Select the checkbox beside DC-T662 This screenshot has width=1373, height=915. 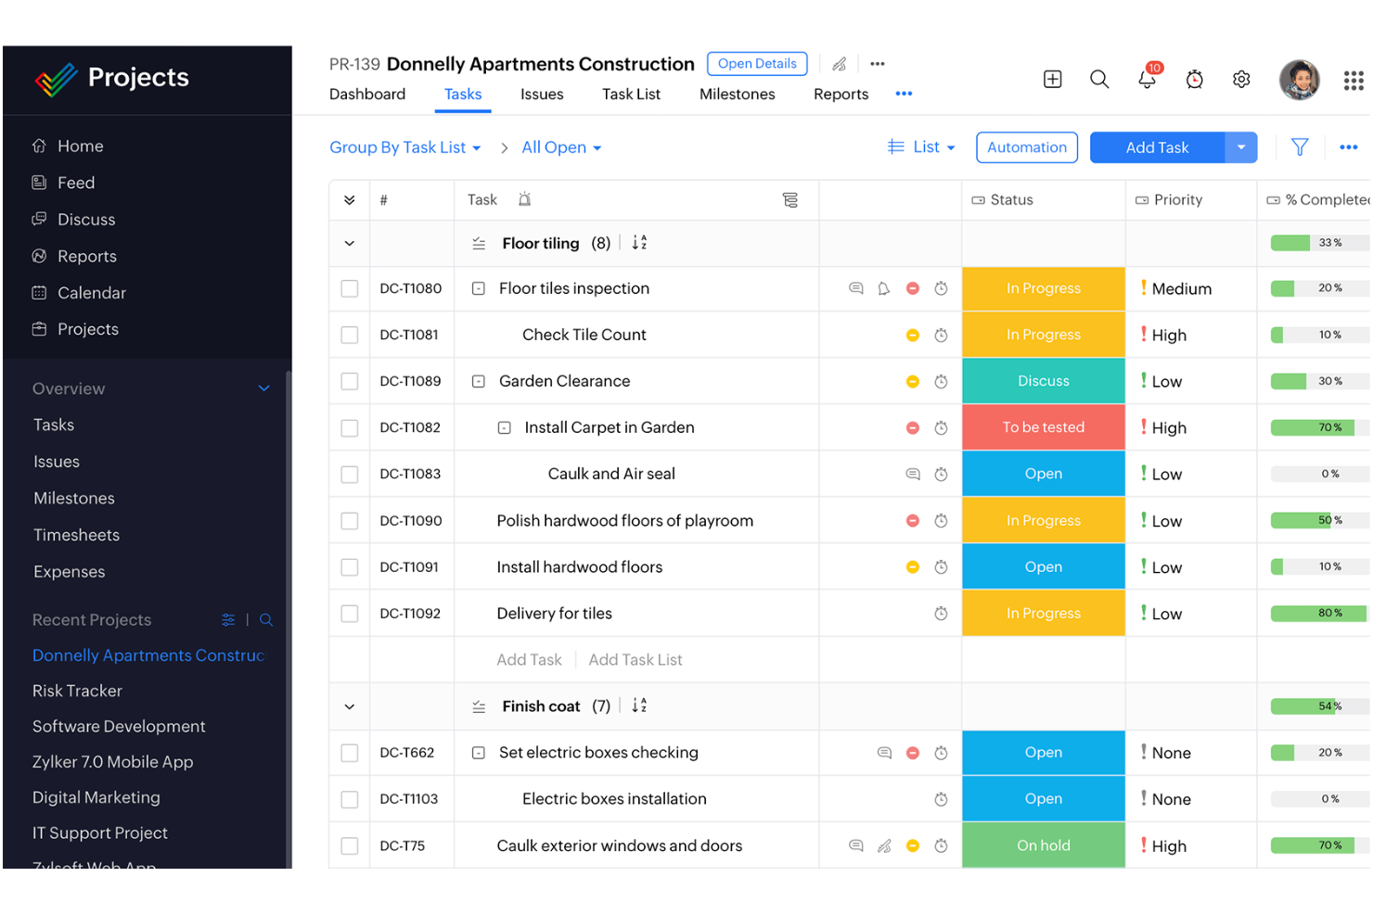point(350,752)
